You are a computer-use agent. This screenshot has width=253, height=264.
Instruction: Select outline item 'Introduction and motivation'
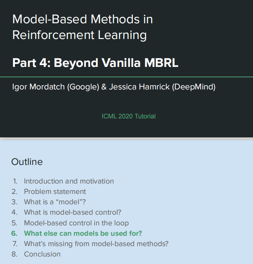click(x=69, y=181)
